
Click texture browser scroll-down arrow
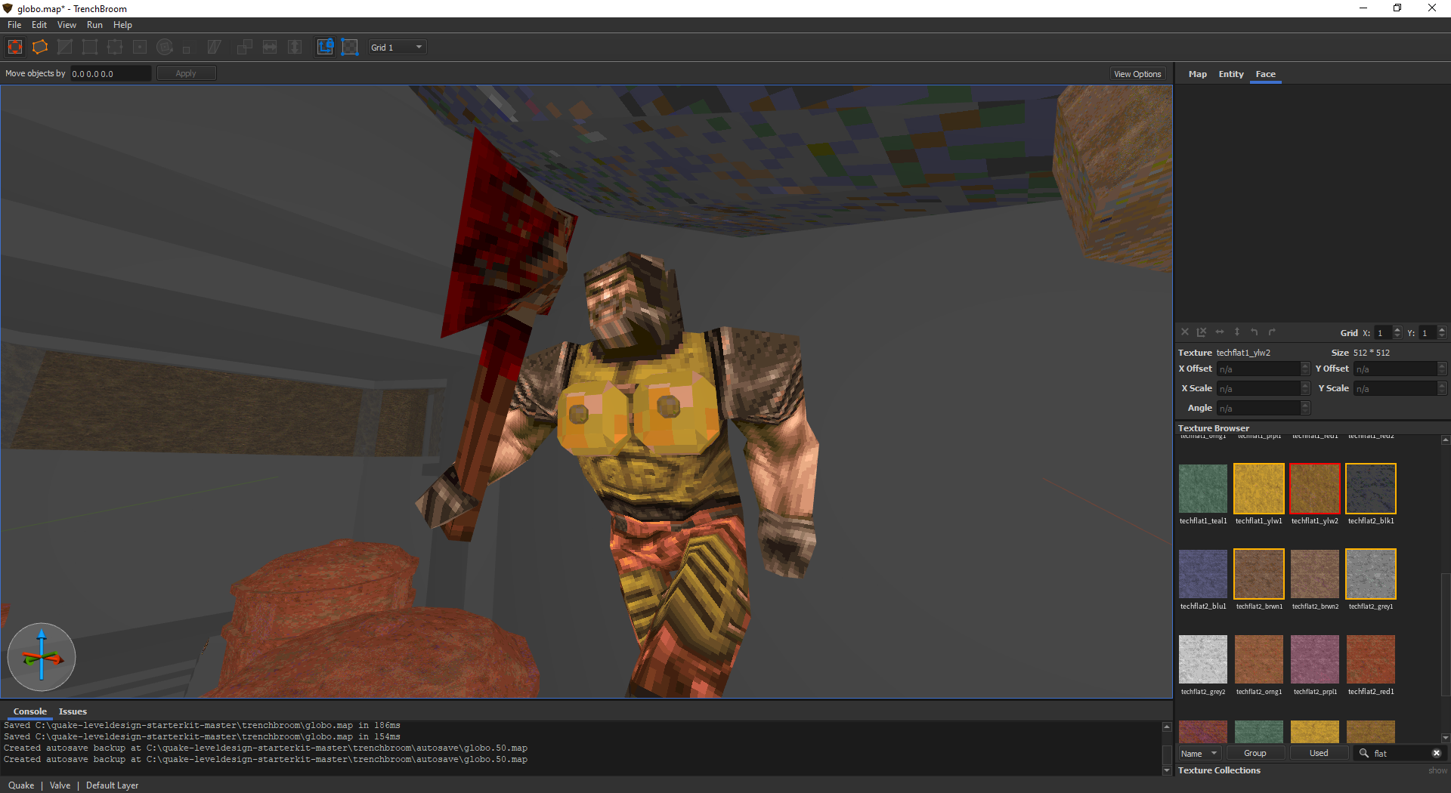1445,738
